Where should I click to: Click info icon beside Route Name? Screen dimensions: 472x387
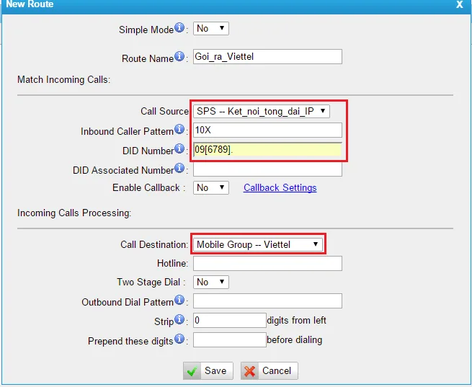click(x=179, y=57)
